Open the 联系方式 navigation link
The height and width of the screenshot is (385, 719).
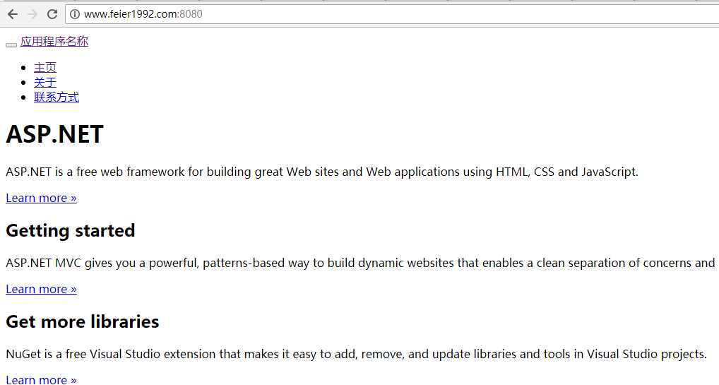[57, 97]
